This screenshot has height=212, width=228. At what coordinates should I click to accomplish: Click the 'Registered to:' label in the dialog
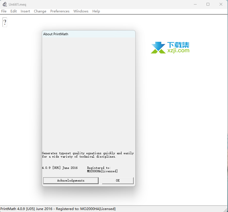pyautogui.click(x=99, y=168)
